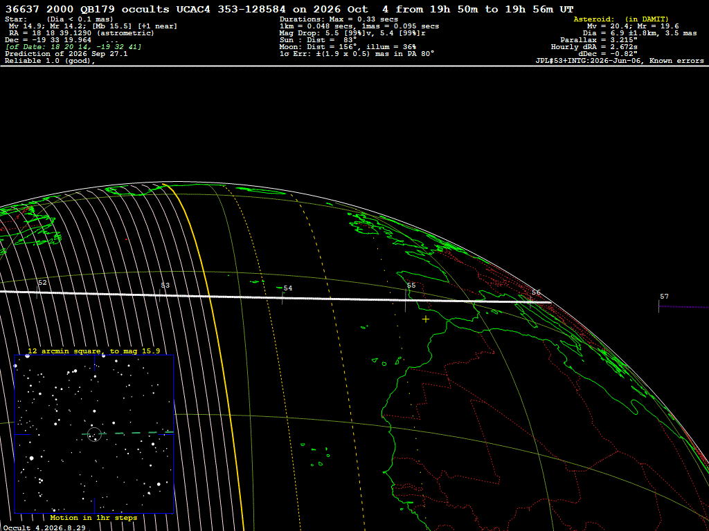Click the 'Asteroid: (in DAMIT)' heading
This screenshot has height=531, width=709.
pos(621,19)
